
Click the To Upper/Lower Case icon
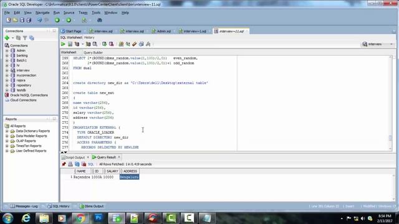128,44
